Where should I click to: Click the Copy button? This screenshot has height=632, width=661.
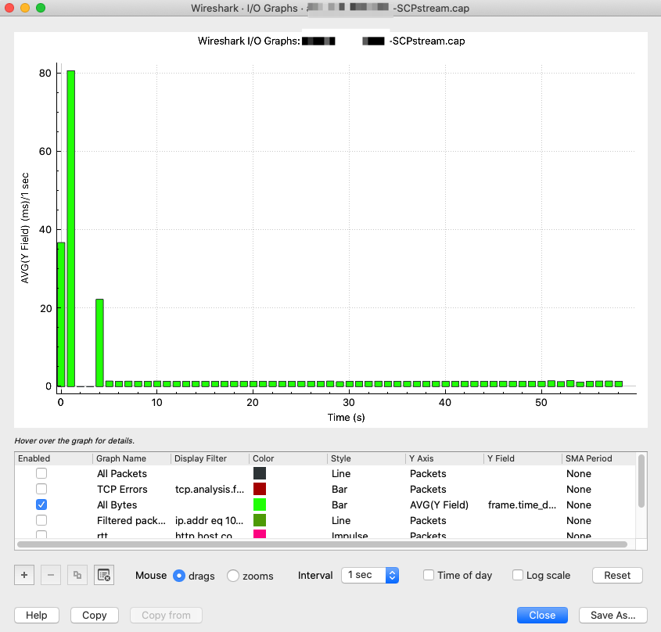[x=95, y=615]
